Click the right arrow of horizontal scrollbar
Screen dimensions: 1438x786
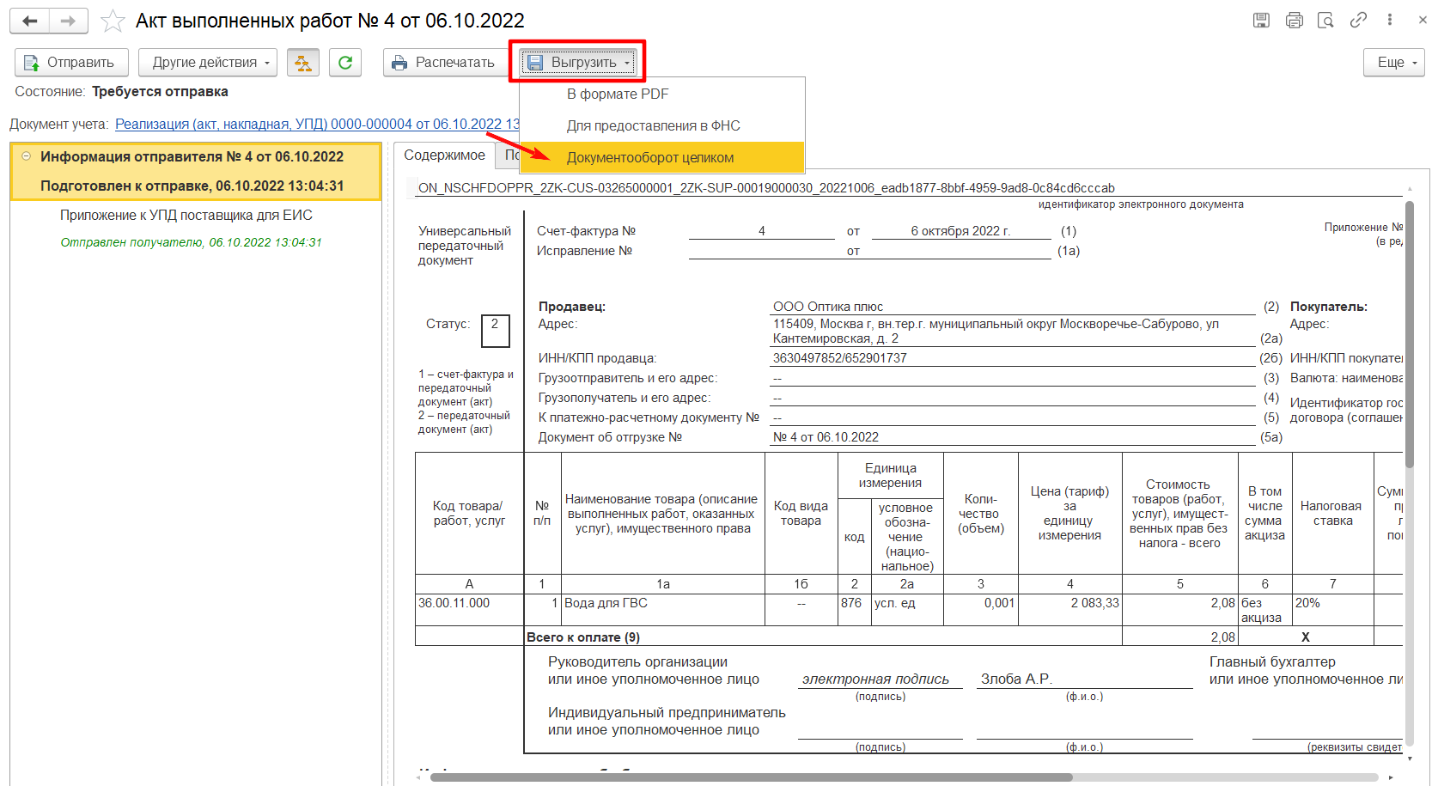1391,777
